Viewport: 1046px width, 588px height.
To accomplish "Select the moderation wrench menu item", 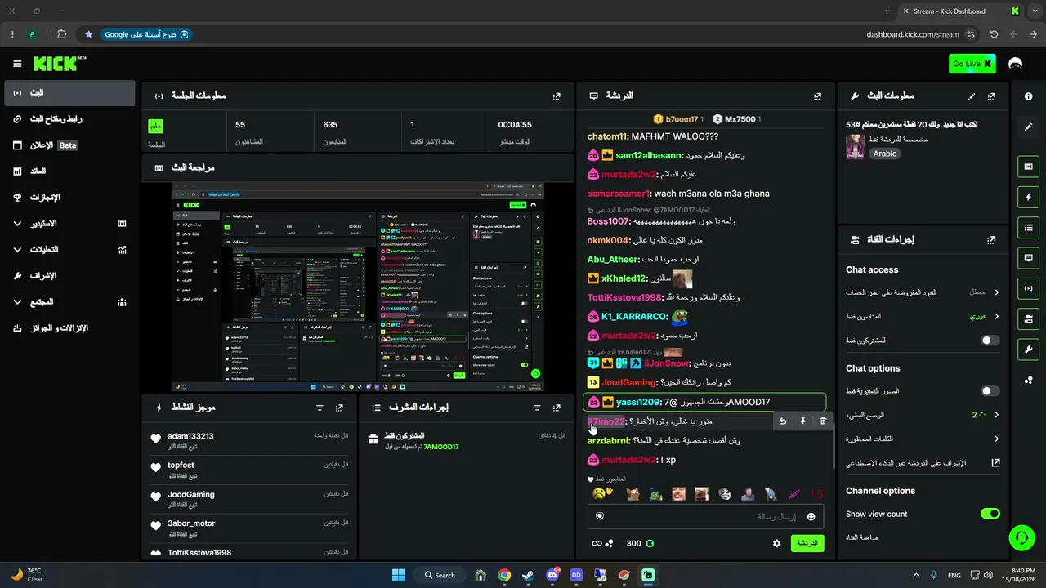I will (x=70, y=276).
